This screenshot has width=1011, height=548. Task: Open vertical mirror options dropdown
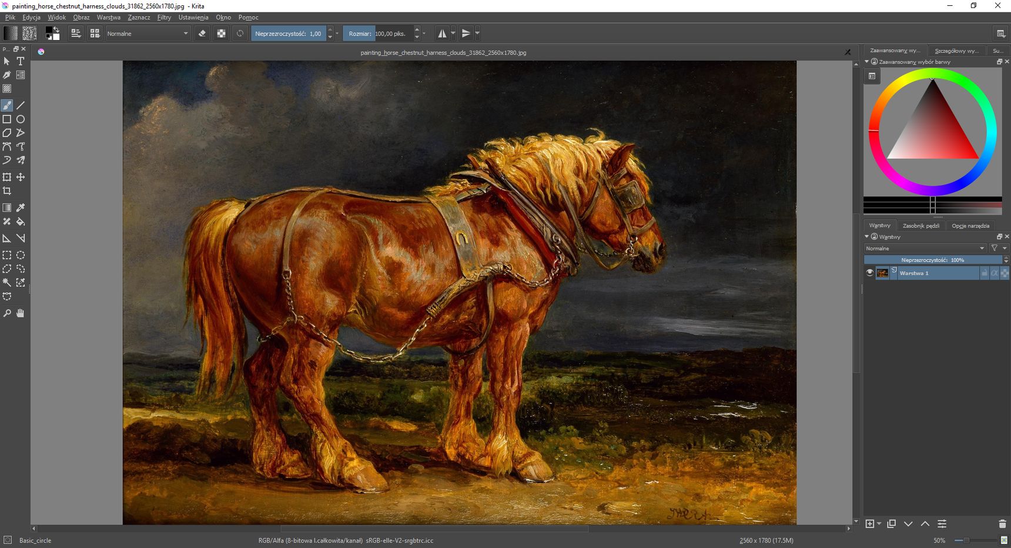[x=477, y=34]
